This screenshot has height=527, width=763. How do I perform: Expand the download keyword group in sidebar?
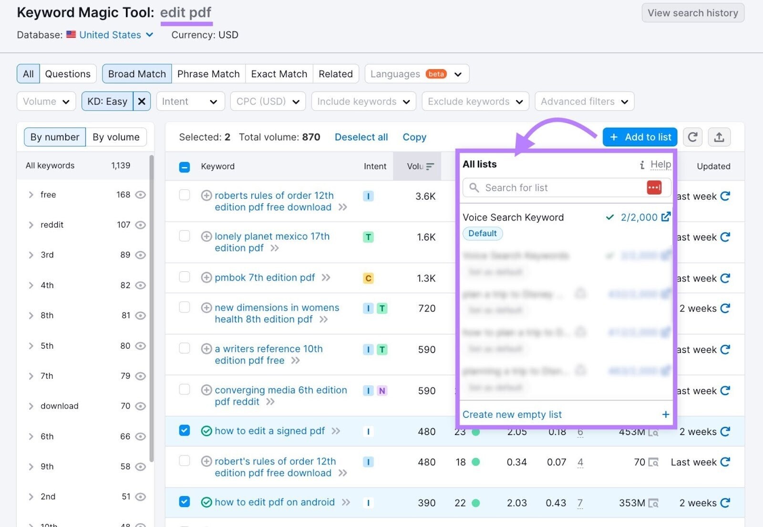coord(31,406)
